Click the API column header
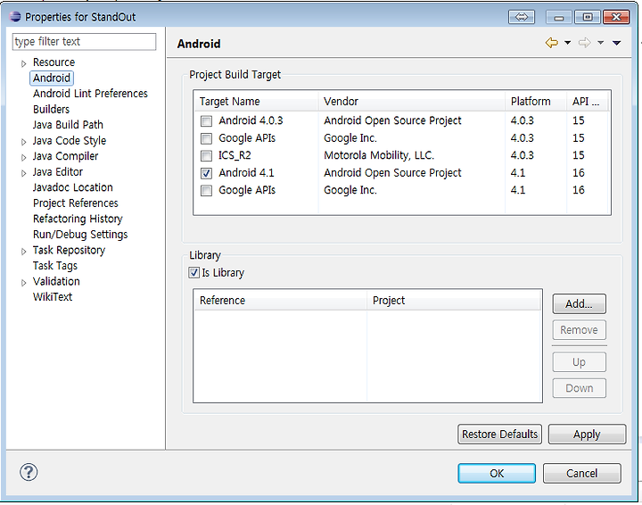642x505 pixels. click(588, 101)
